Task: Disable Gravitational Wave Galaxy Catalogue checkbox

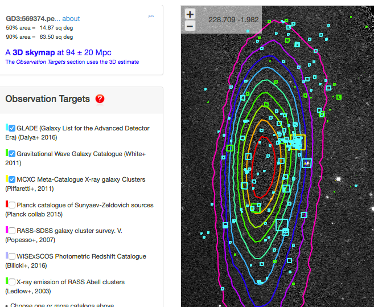Action: click(12, 154)
